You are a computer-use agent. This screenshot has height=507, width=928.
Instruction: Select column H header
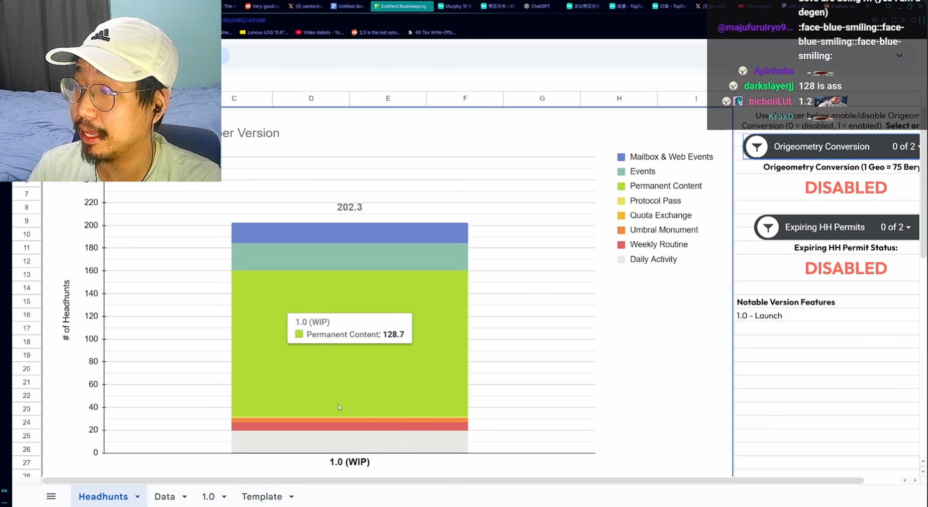pos(619,98)
